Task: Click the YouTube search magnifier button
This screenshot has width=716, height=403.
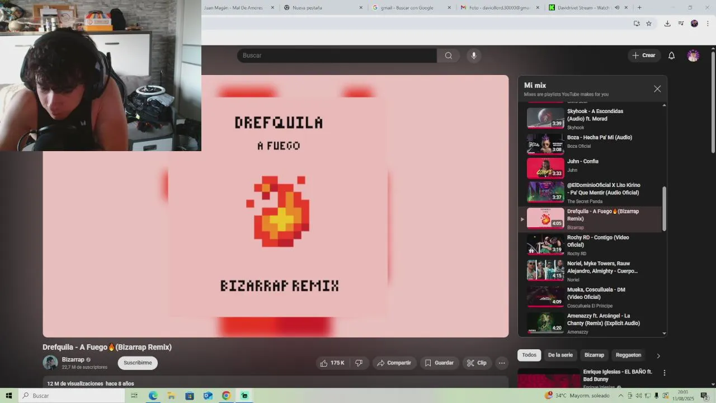Action: (448, 55)
